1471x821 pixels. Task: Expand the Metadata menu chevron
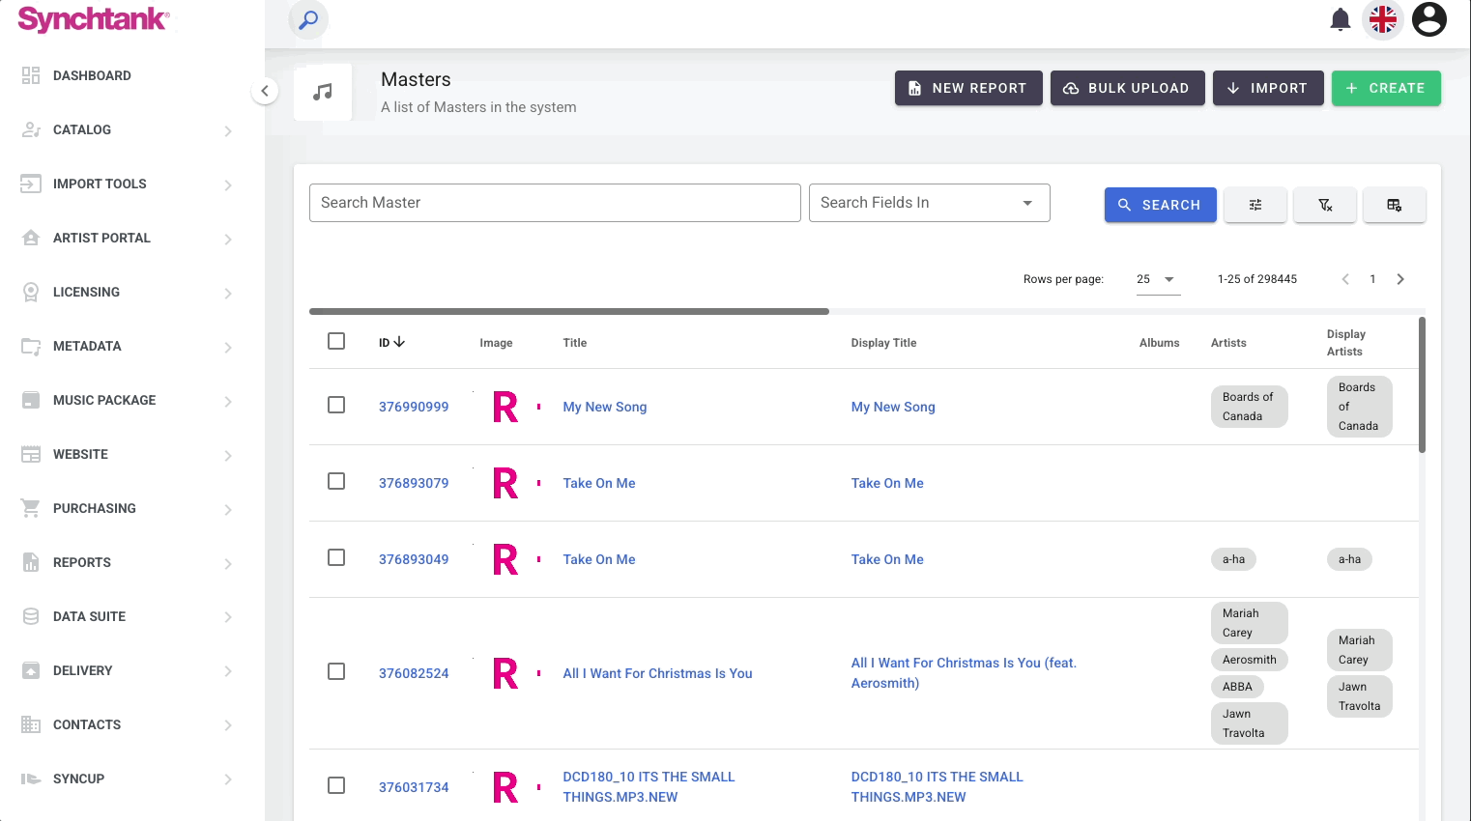click(x=228, y=347)
